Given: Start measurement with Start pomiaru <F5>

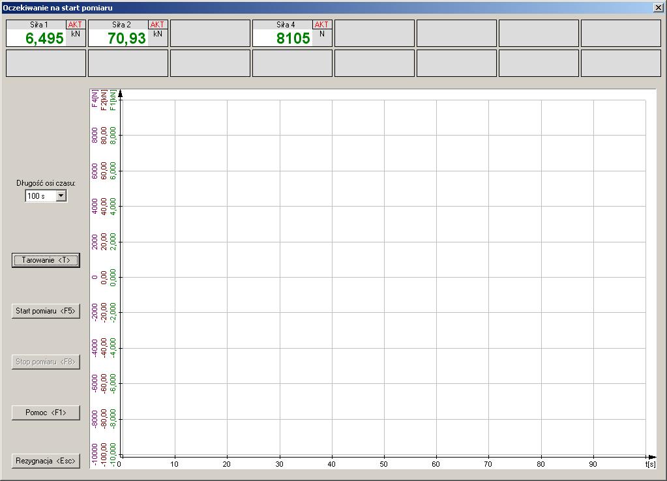Looking at the screenshot, I should click(x=46, y=311).
